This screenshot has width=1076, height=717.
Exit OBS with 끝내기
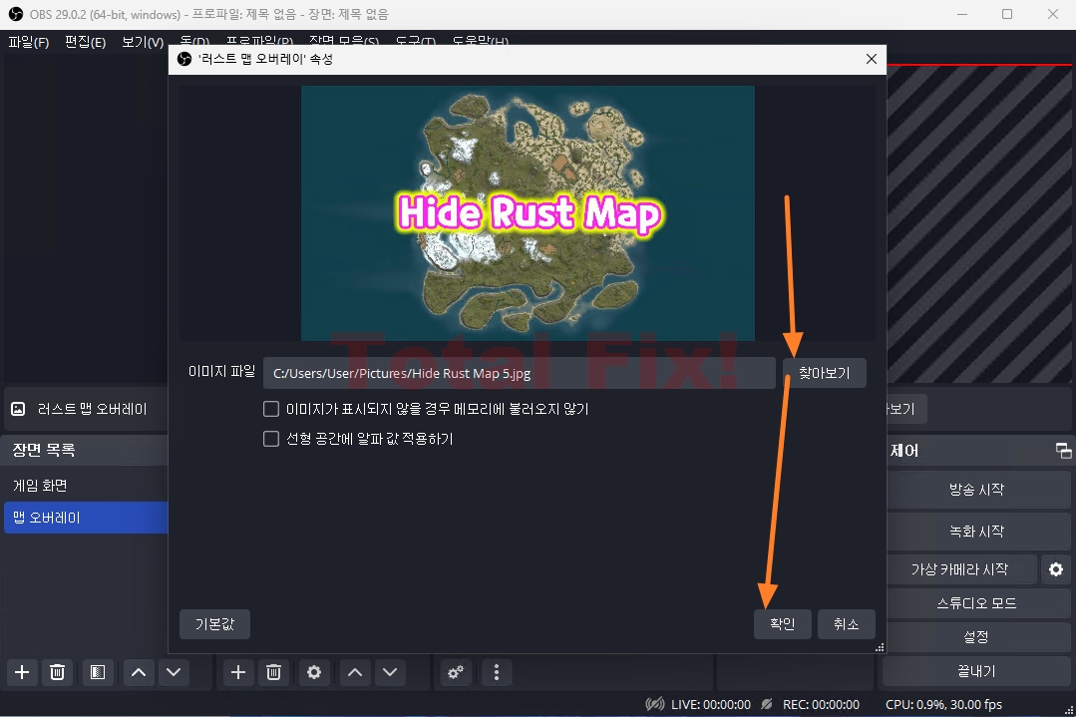click(x=976, y=672)
